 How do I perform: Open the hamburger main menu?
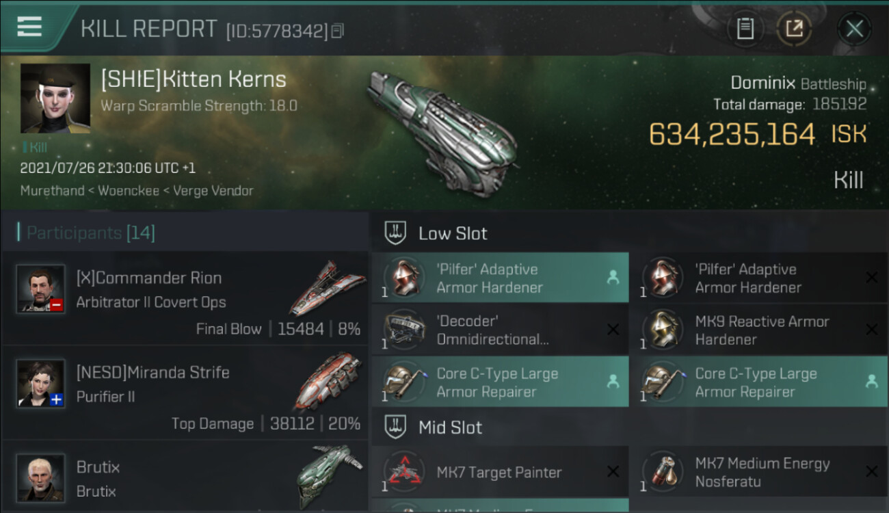29,27
